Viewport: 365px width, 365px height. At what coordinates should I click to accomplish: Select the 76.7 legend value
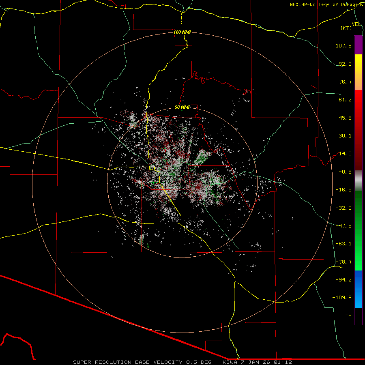(x=345, y=82)
